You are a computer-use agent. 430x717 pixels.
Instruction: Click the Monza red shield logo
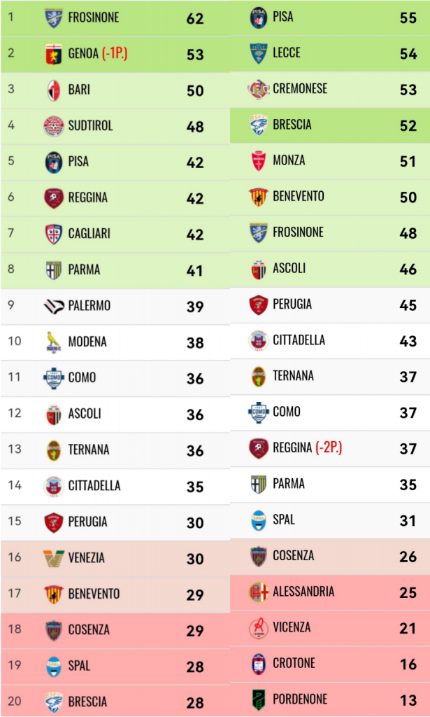point(259,161)
